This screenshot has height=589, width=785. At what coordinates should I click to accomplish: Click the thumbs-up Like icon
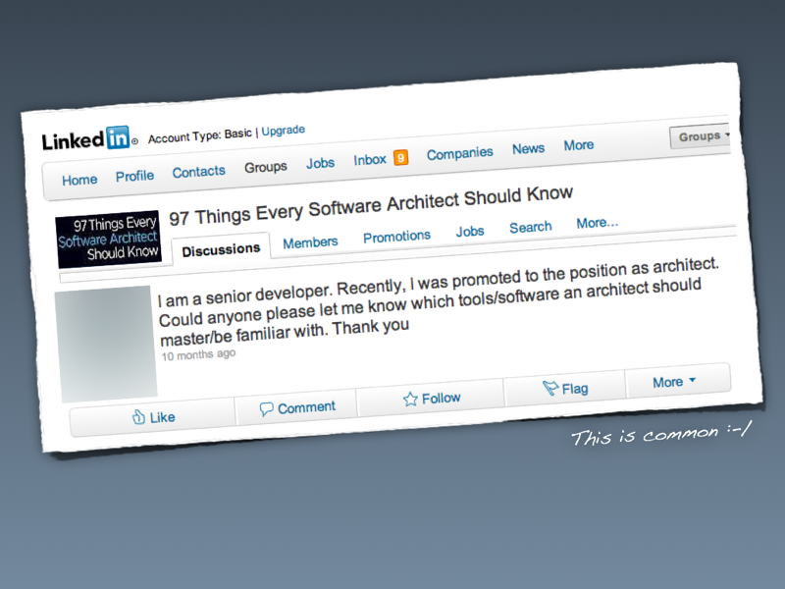[138, 416]
